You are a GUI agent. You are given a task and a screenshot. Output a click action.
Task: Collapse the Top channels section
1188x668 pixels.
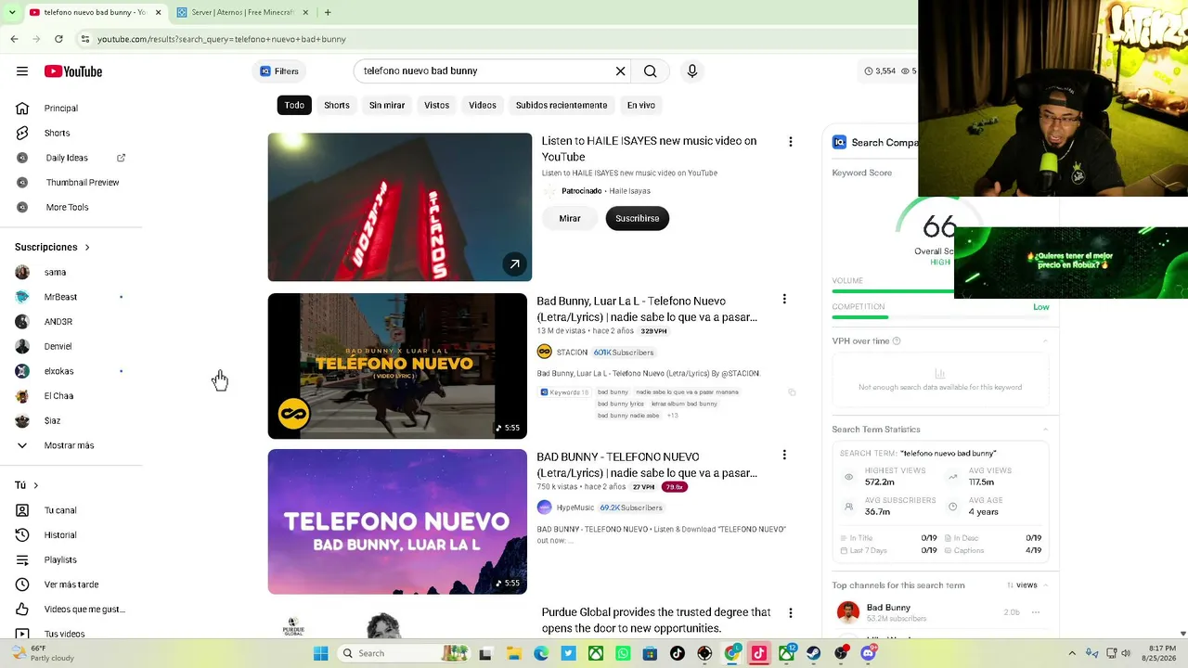[x=1046, y=585]
